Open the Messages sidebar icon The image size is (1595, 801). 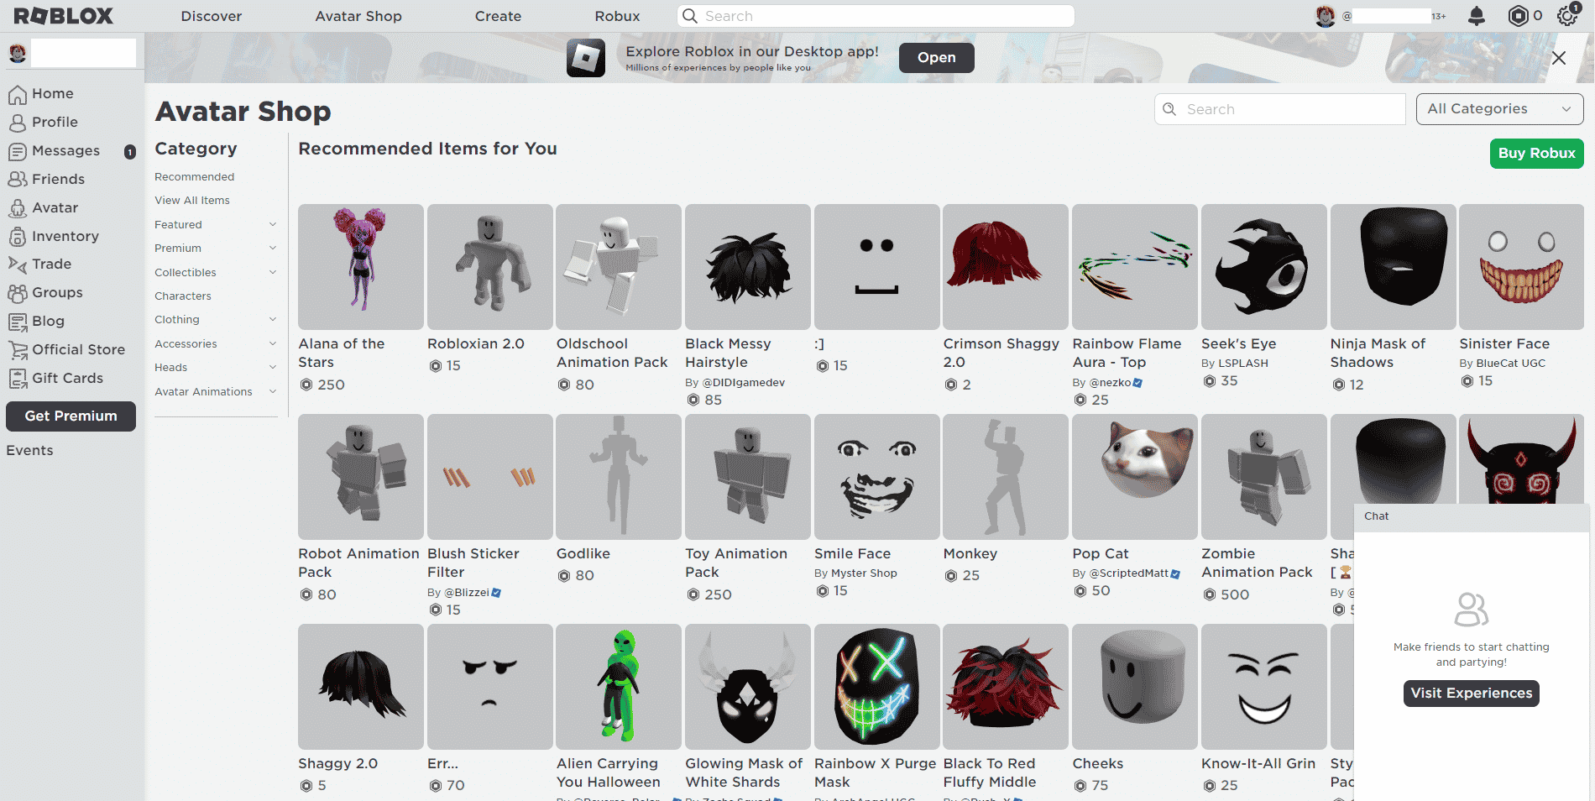click(x=18, y=151)
